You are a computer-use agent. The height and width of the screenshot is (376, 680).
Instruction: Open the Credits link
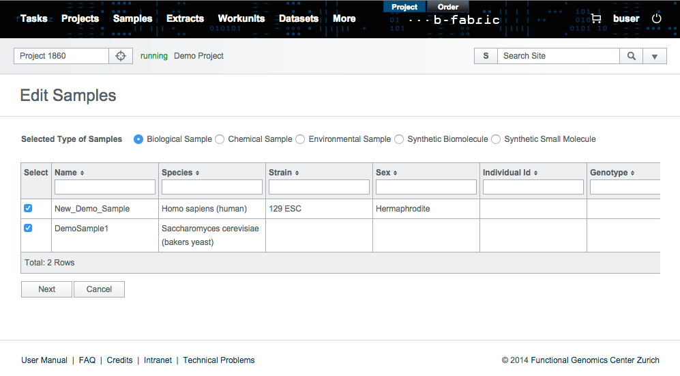(x=119, y=360)
